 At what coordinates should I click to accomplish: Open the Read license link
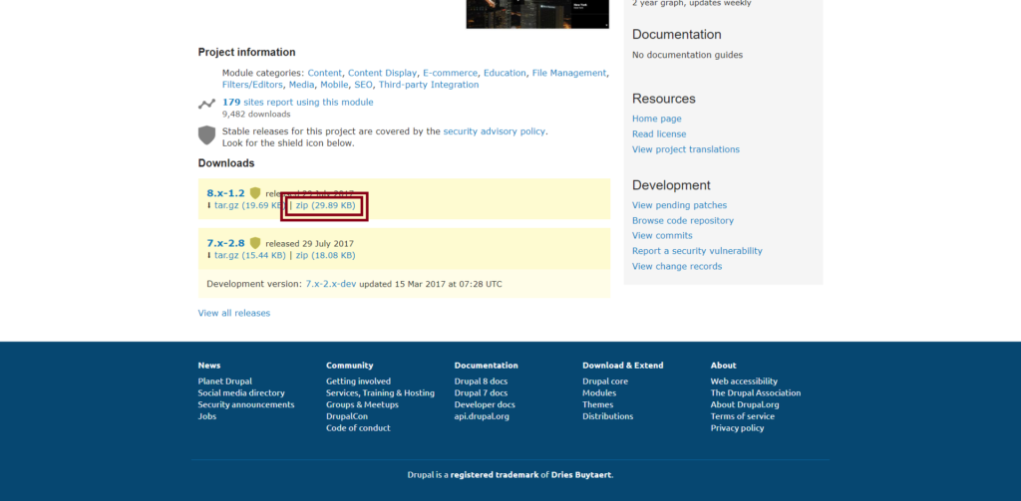coord(659,134)
